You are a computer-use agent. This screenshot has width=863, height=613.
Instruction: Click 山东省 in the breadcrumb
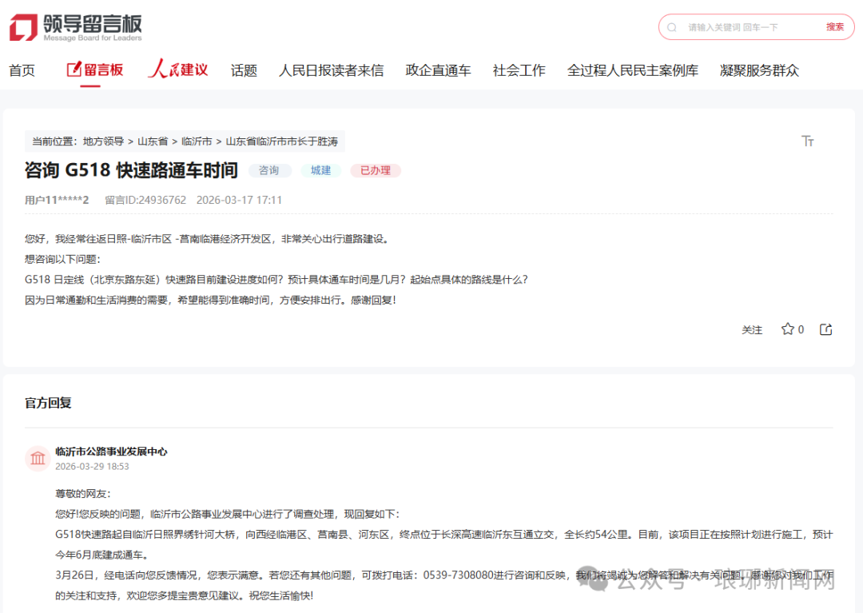(153, 141)
